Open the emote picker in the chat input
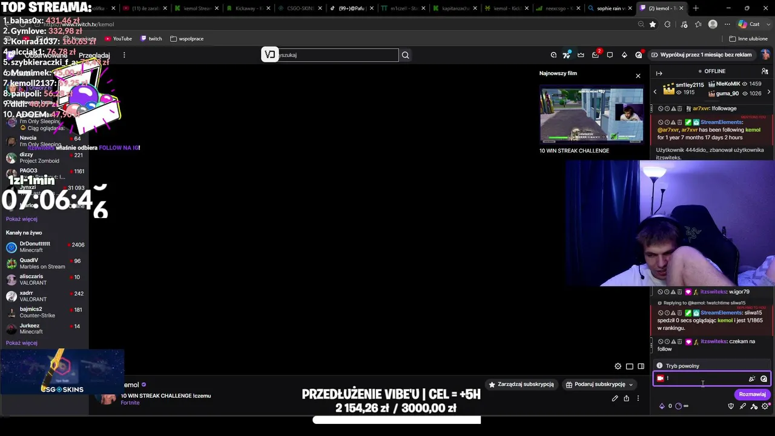 [x=763, y=379]
